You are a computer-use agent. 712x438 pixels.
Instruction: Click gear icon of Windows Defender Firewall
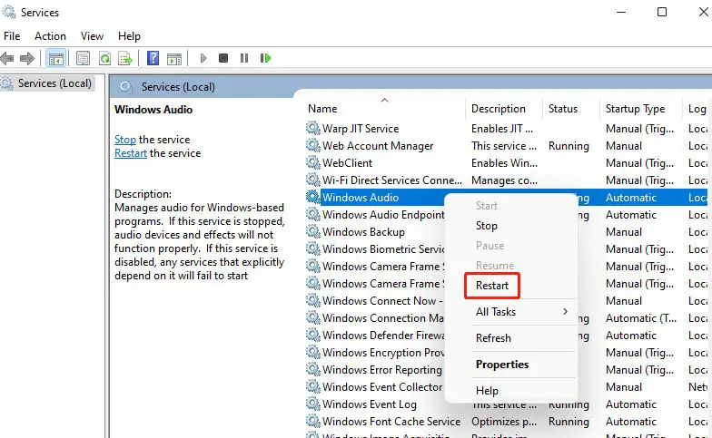click(312, 336)
